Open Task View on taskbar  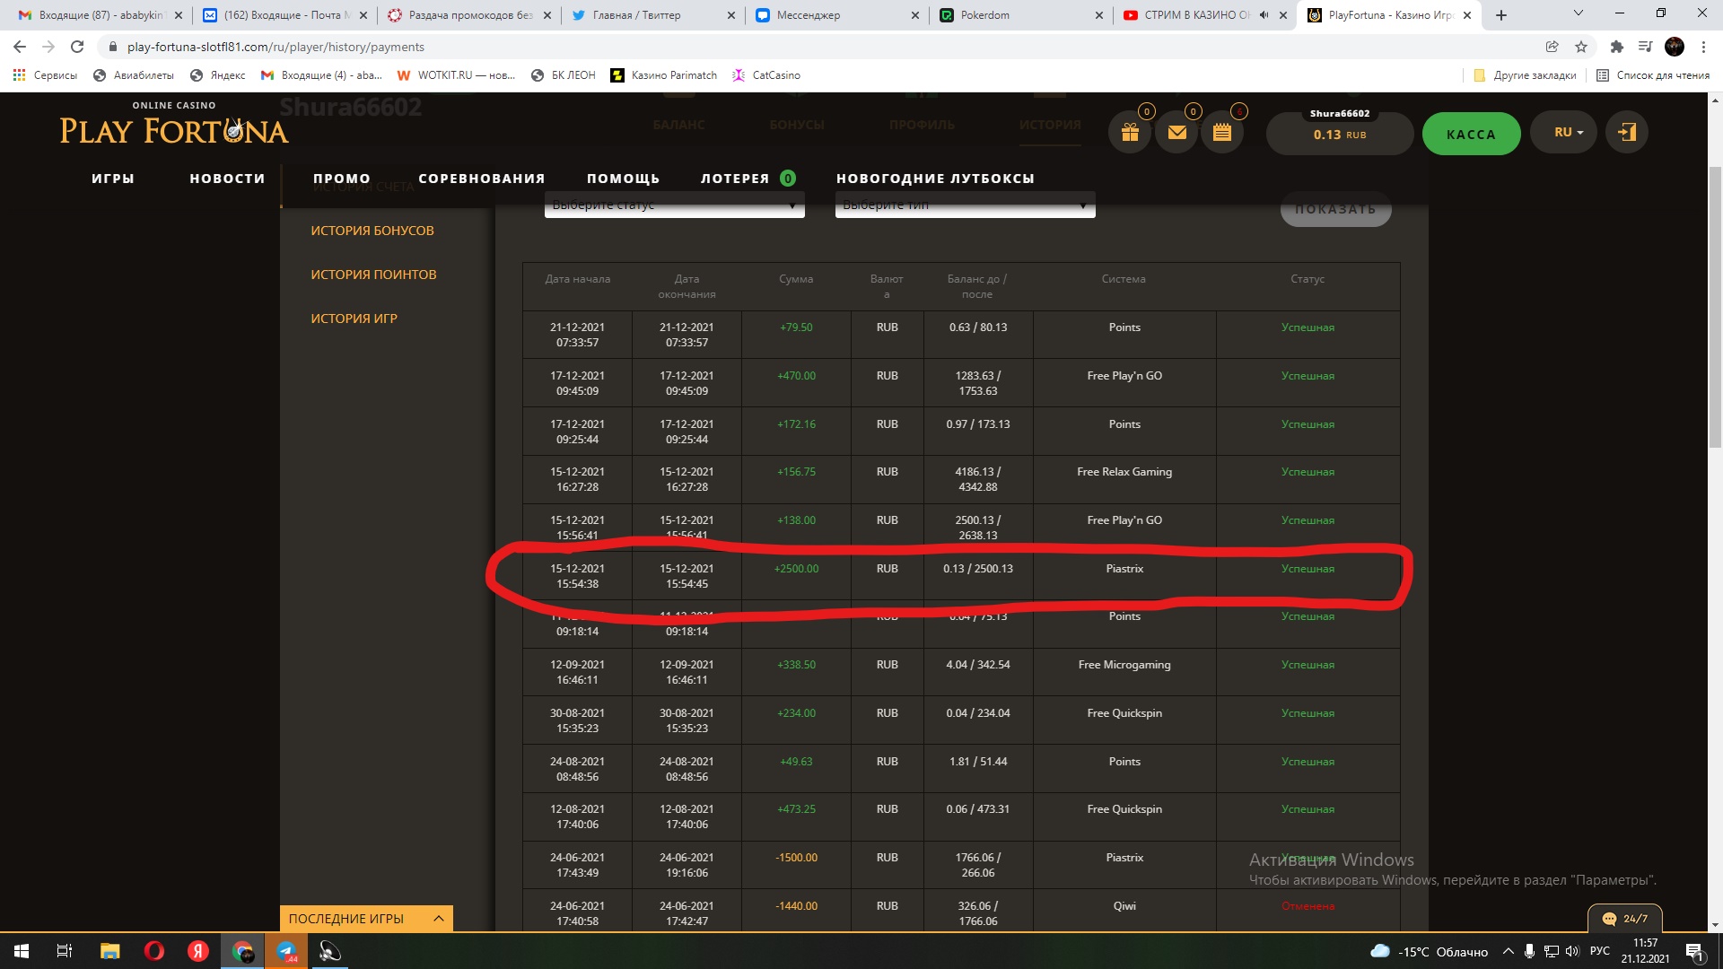coord(65,951)
